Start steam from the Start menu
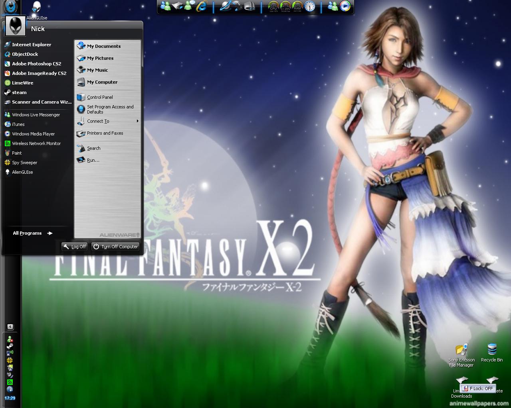Screen dimensions: 511x408 [x=38, y=92]
